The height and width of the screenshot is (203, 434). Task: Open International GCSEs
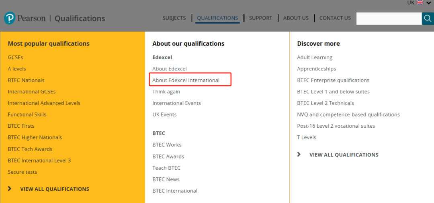[x=32, y=92]
